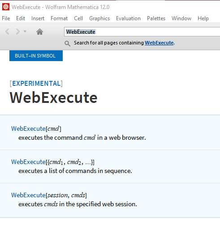Open the Window menu
Image resolution: width=220 pixels, height=226 pixels.
[181, 18]
